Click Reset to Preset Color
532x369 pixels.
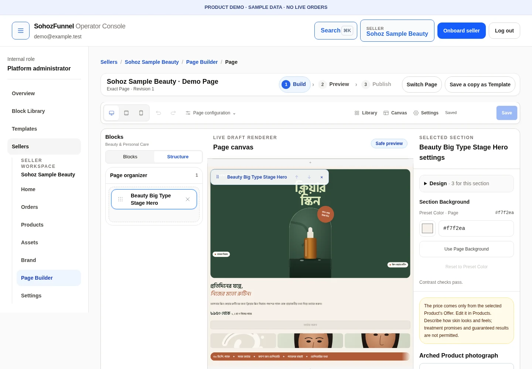(x=467, y=267)
